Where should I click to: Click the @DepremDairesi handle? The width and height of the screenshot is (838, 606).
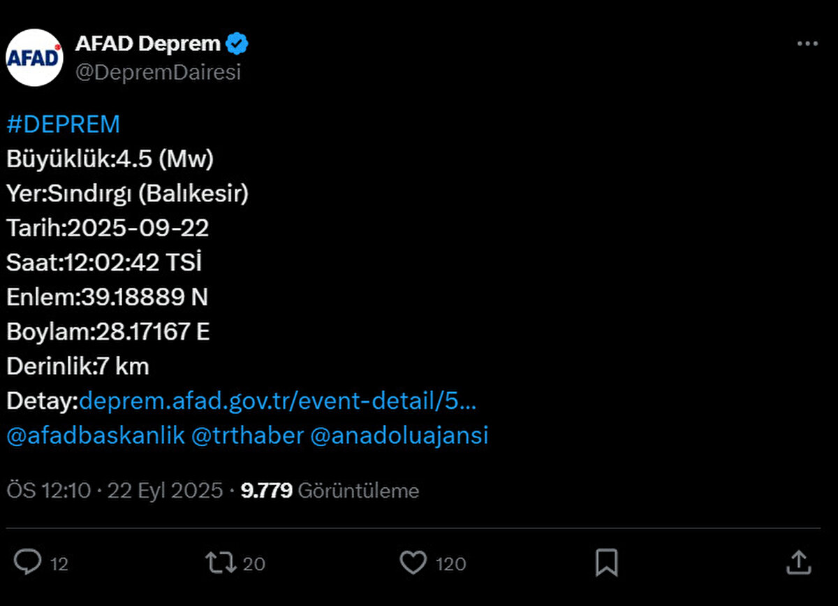(x=158, y=71)
